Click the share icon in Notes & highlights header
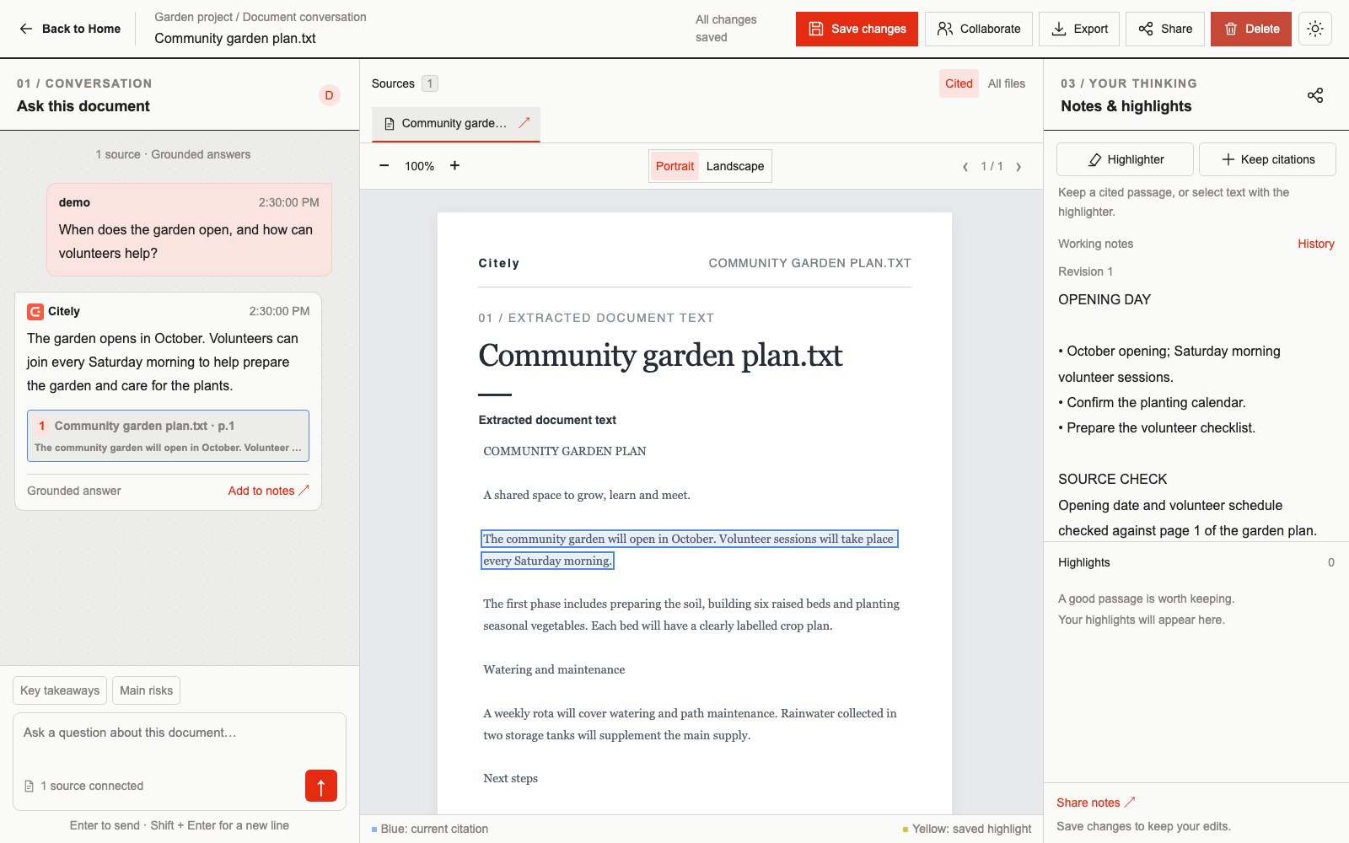The image size is (1349, 843). tap(1315, 95)
